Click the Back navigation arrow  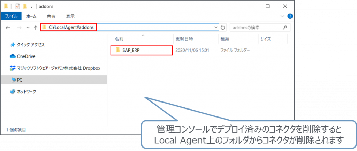point(8,27)
